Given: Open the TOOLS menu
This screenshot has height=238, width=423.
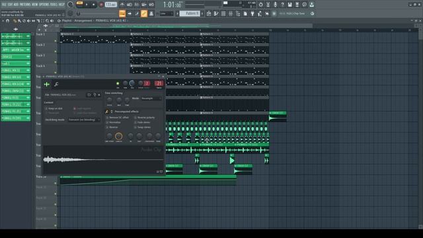Looking at the screenshot, I should [x=54, y=5].
